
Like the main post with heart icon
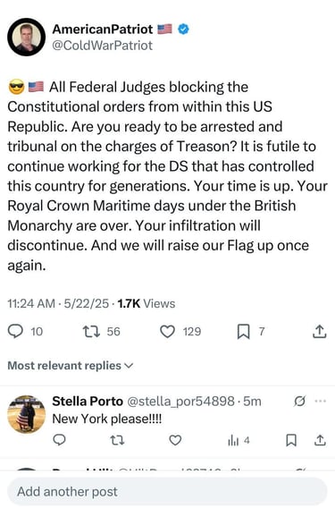(x=167, y=332)
